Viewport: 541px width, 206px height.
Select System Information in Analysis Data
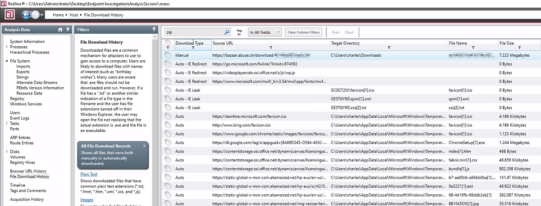pyautogui.click(x=28, y=41)
